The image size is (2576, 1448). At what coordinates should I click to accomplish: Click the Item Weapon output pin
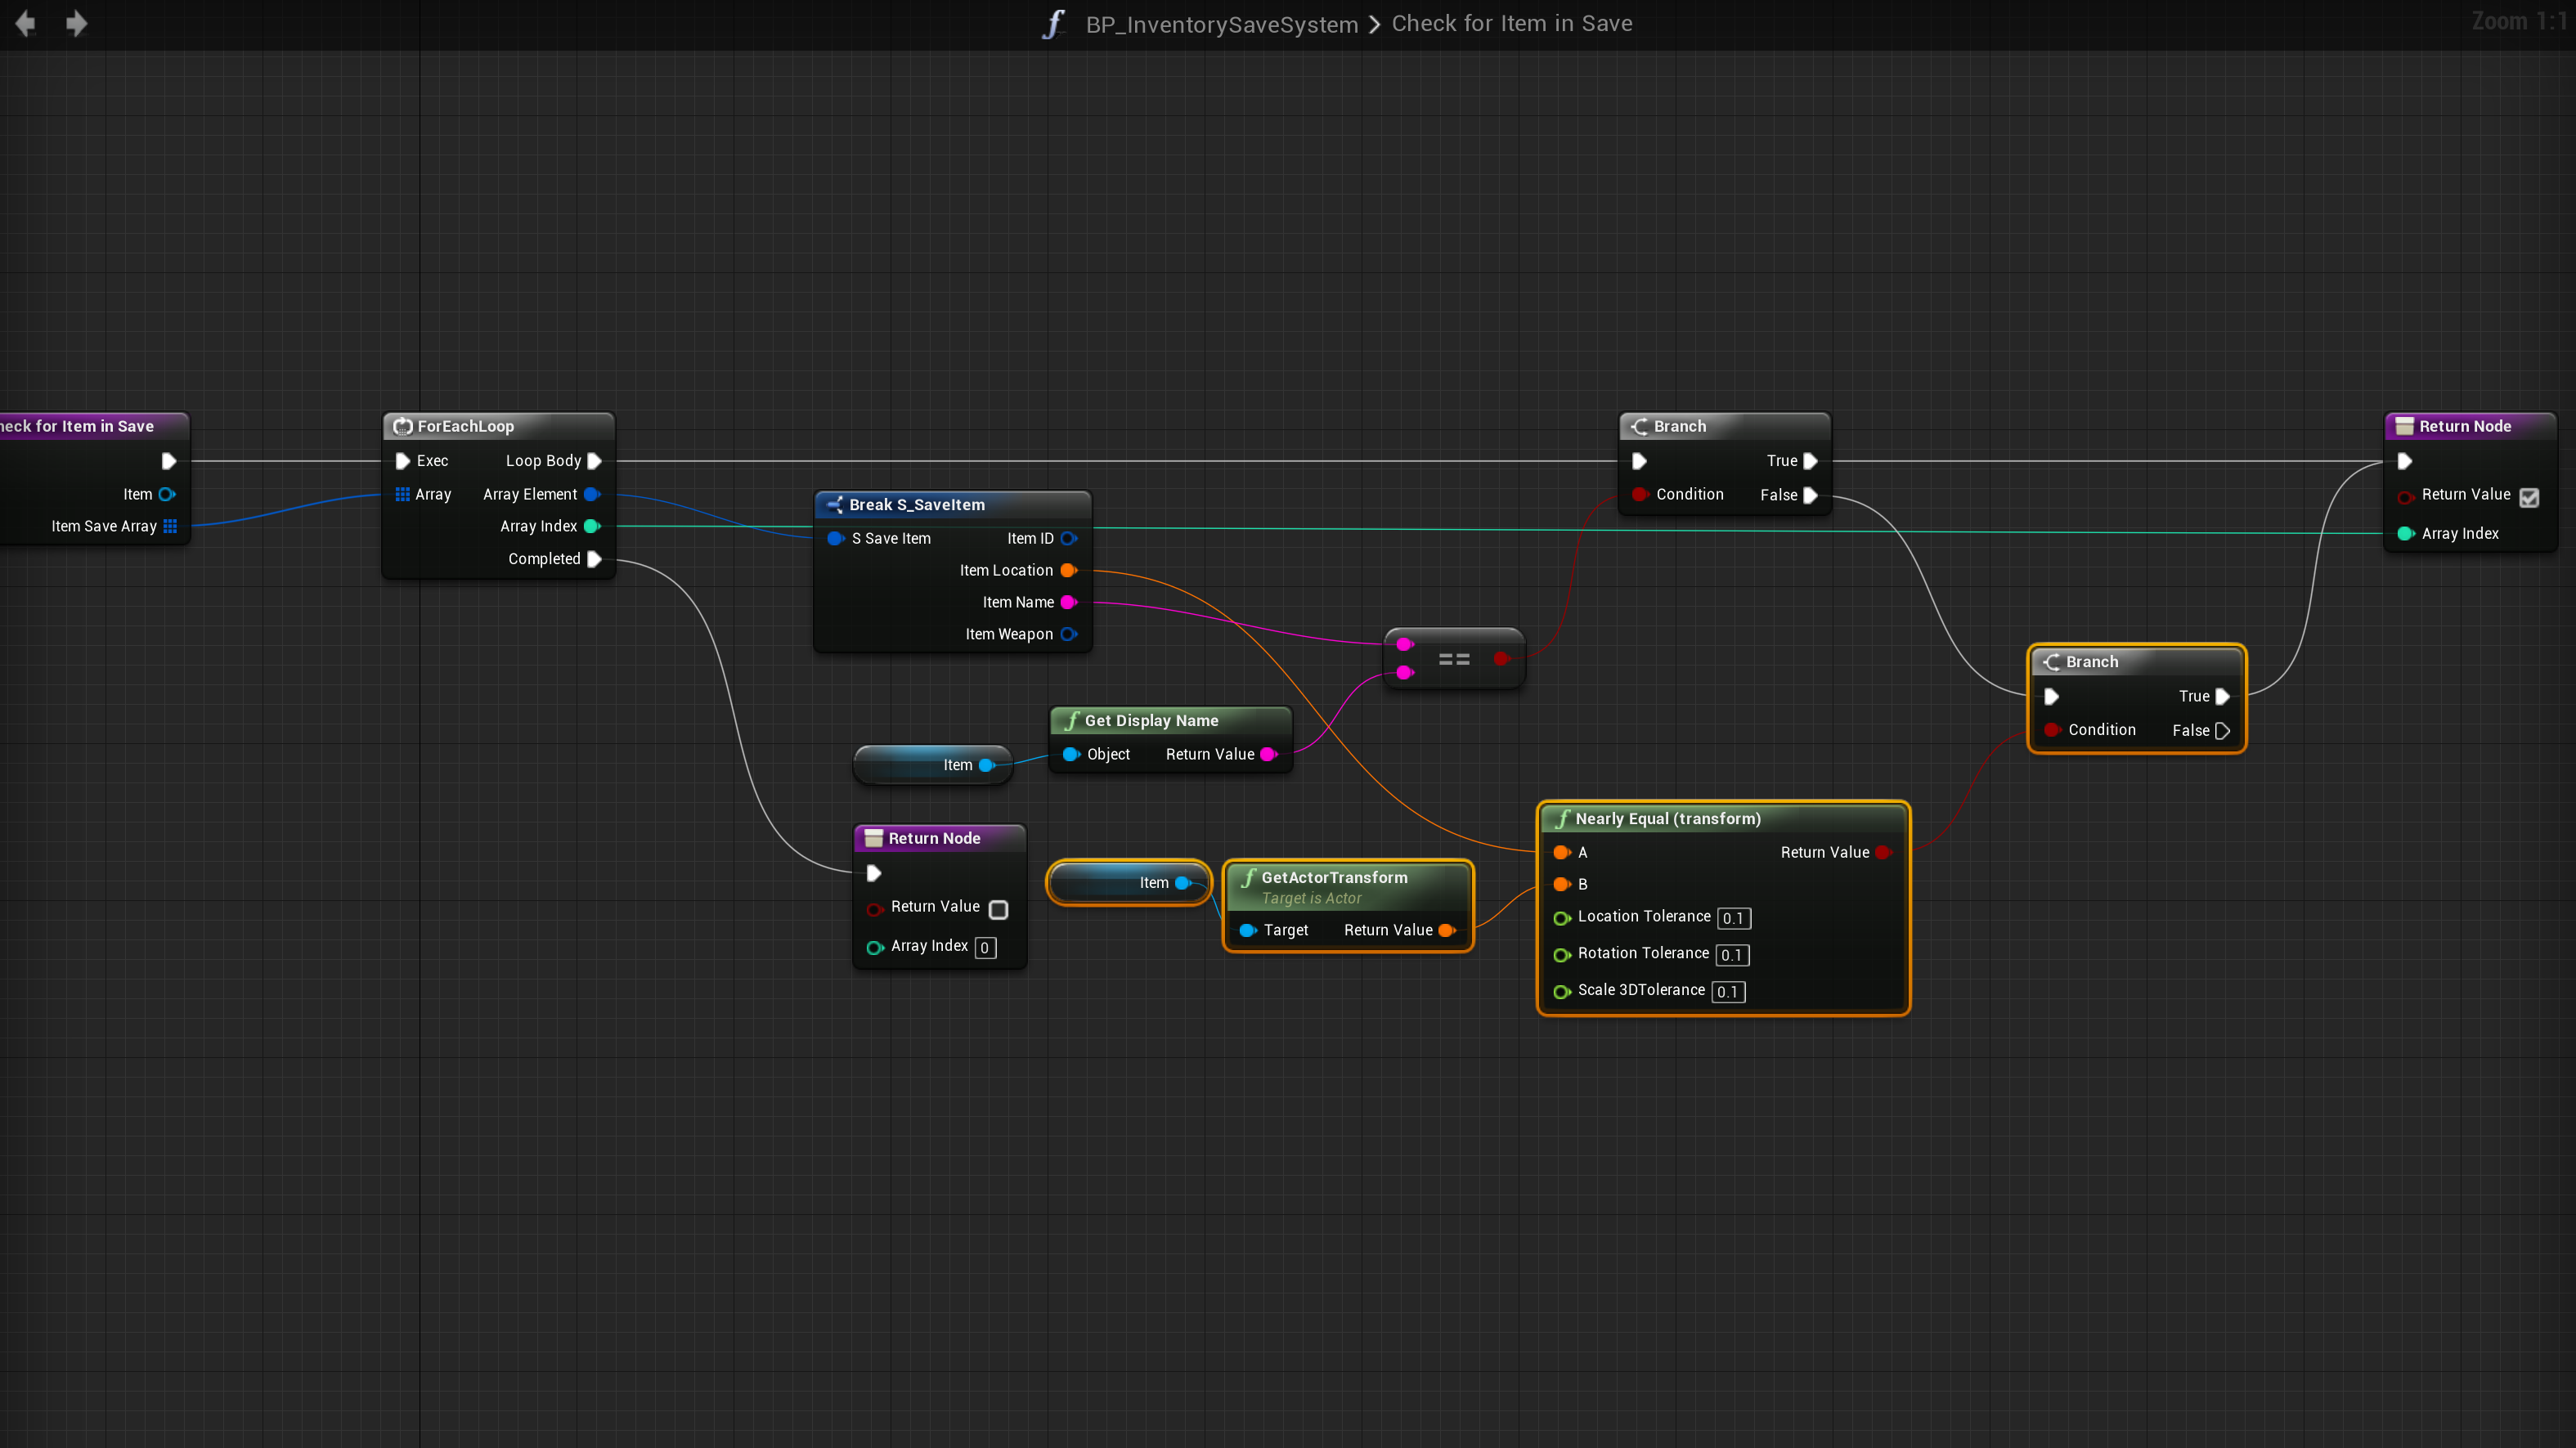coord(1068,634)
